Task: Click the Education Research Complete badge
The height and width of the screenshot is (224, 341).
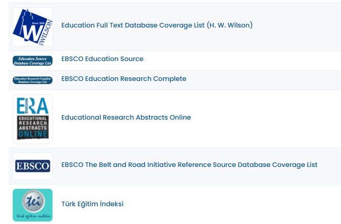Action: tap(32, 80)
